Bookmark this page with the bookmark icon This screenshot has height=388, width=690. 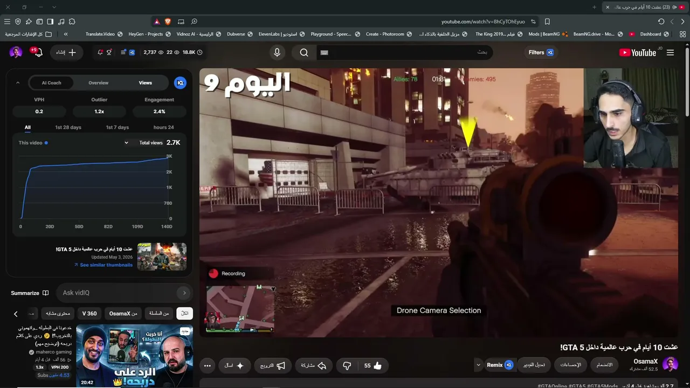(x=547, y=22)
